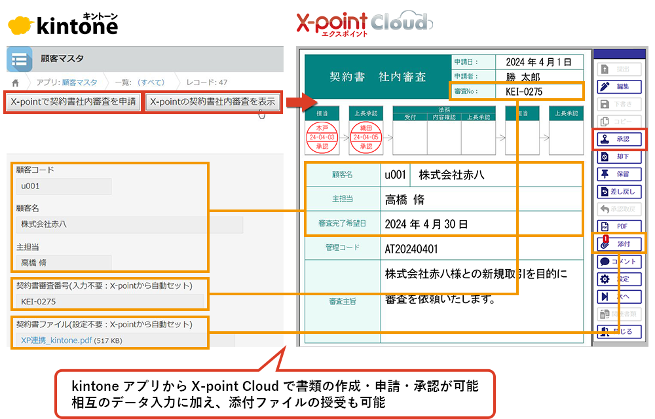Click the 保留 (hold) pin button

coord(619,174)
